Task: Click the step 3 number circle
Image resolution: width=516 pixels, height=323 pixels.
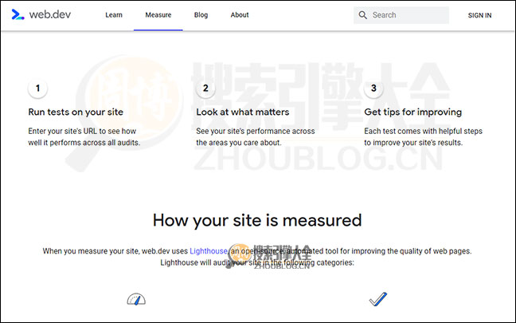Action: click(373, 89)
